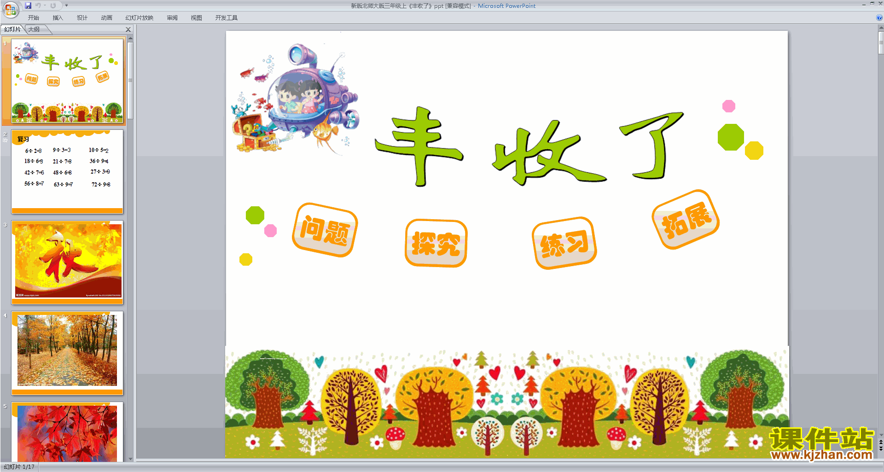Select the 了 title character on slide
The width and height of the screenshot is (884, 472).
pyautogui.click(x=651, y=145)
